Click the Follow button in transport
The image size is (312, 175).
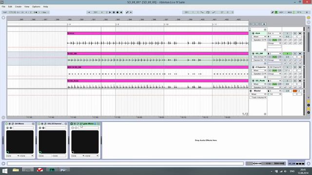click(89, 12)
